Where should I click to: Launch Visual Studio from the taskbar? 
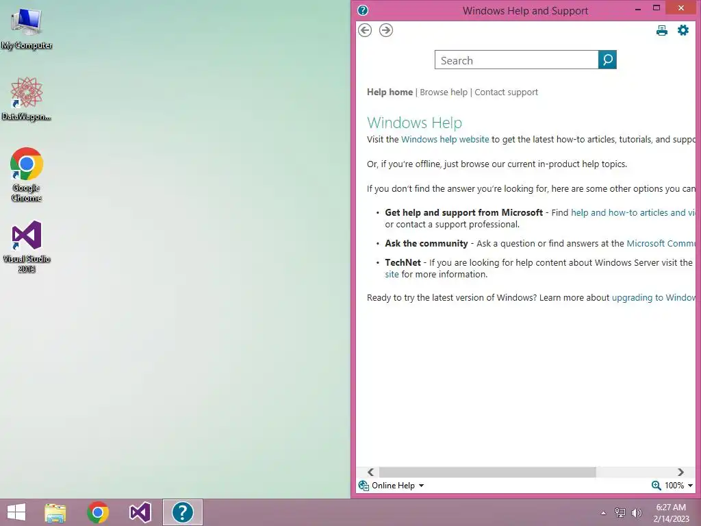(x=140, y=512)
